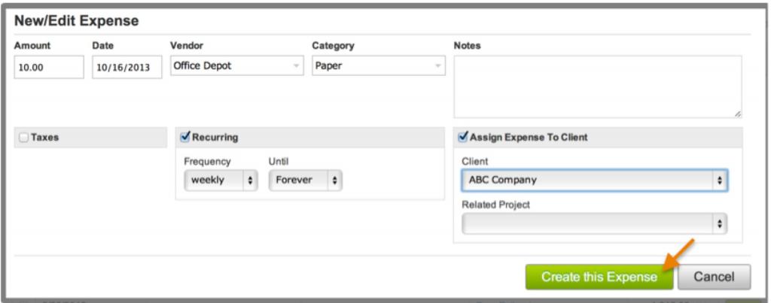Click the Date field showing 10/16/2013
Image resolution: width=771 pixels, height=303 pixels.
click(x=127, y=67)
